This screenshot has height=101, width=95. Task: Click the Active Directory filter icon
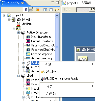(28, 58)
